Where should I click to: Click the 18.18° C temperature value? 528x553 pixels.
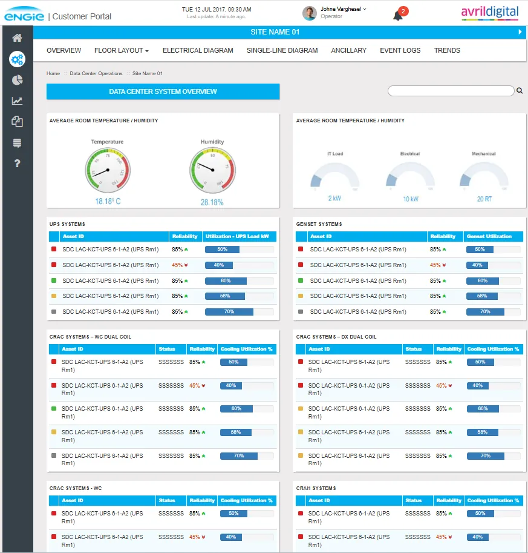tap(108, 201)
